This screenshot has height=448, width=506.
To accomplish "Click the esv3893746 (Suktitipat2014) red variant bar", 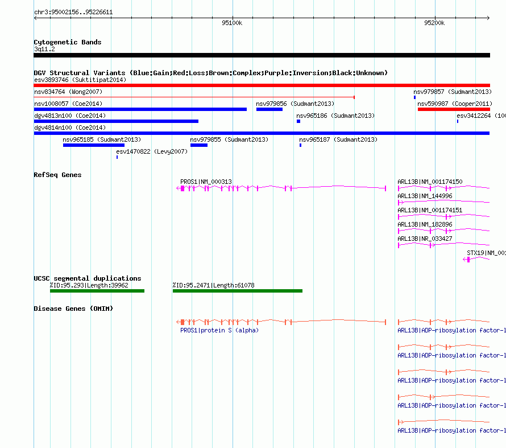I will [262, 85].
